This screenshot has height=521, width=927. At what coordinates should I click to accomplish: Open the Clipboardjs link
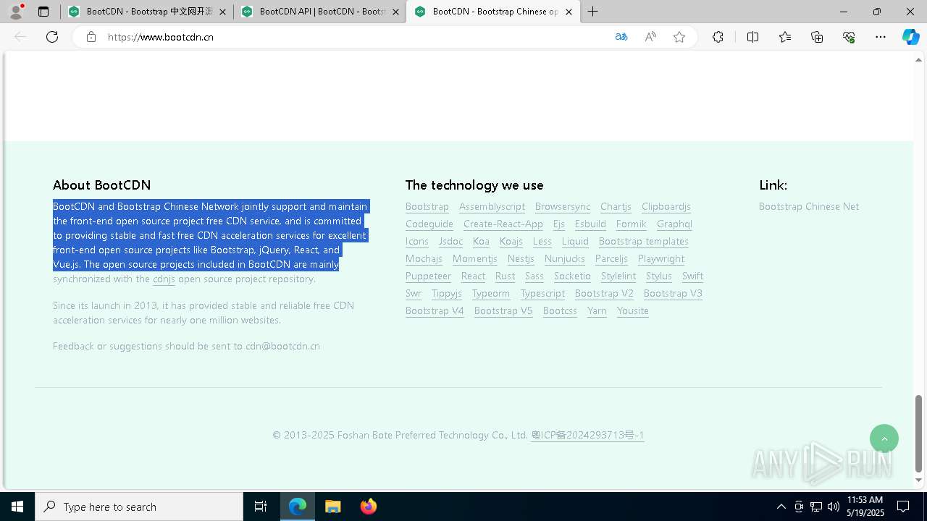coord(666,207)
